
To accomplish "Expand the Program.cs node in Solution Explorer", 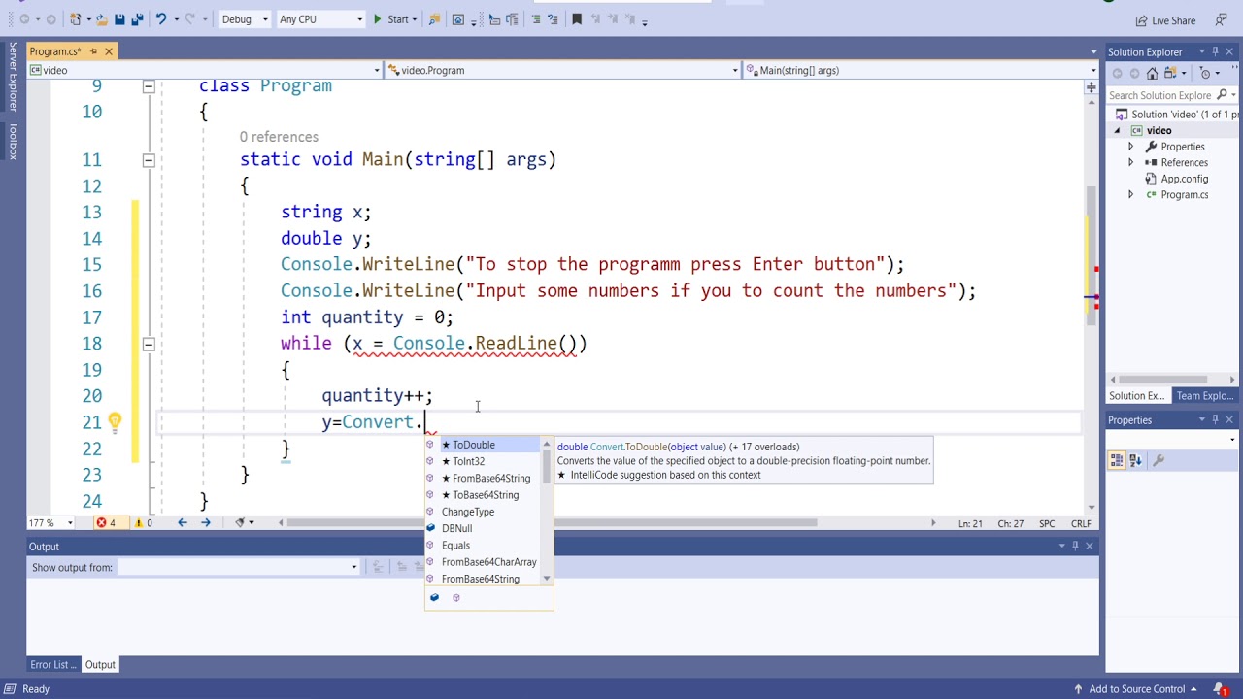I will click(x=1130, y=194).
